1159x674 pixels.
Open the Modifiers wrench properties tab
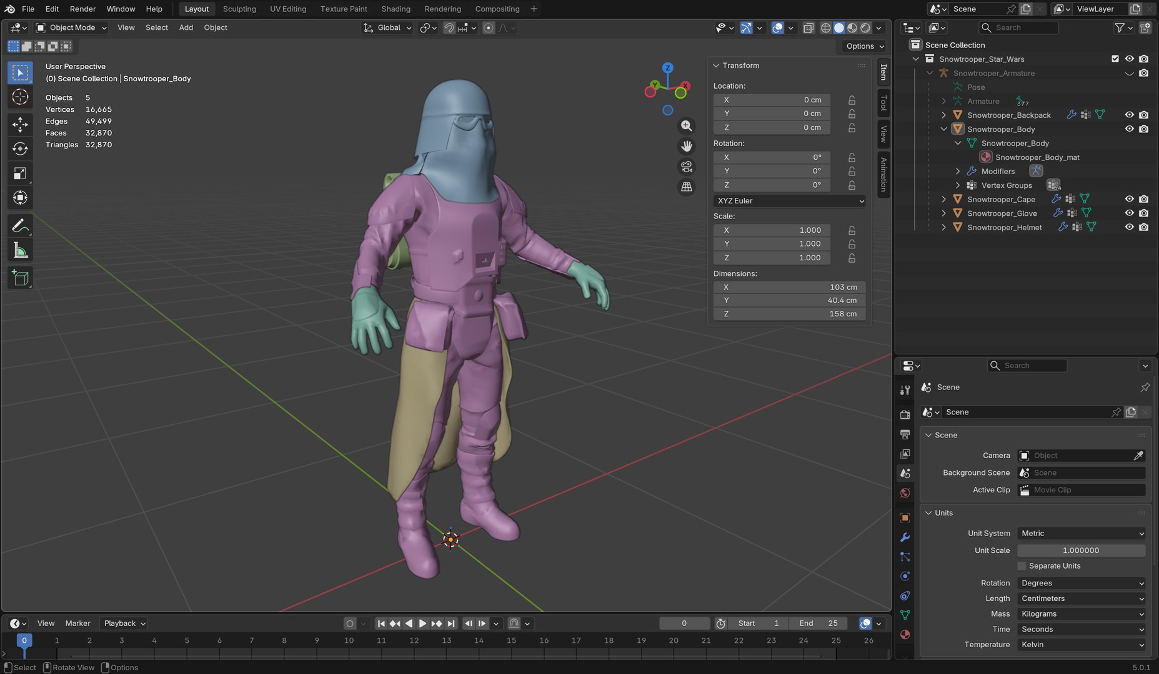905,537
